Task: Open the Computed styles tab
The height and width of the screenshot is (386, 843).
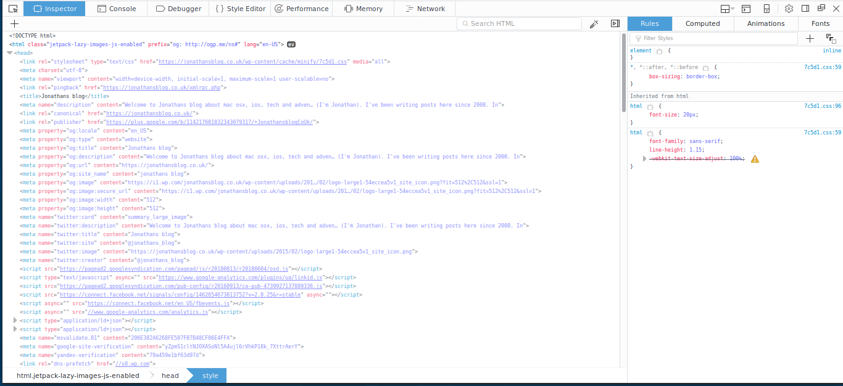Action: tap(702, 23)
